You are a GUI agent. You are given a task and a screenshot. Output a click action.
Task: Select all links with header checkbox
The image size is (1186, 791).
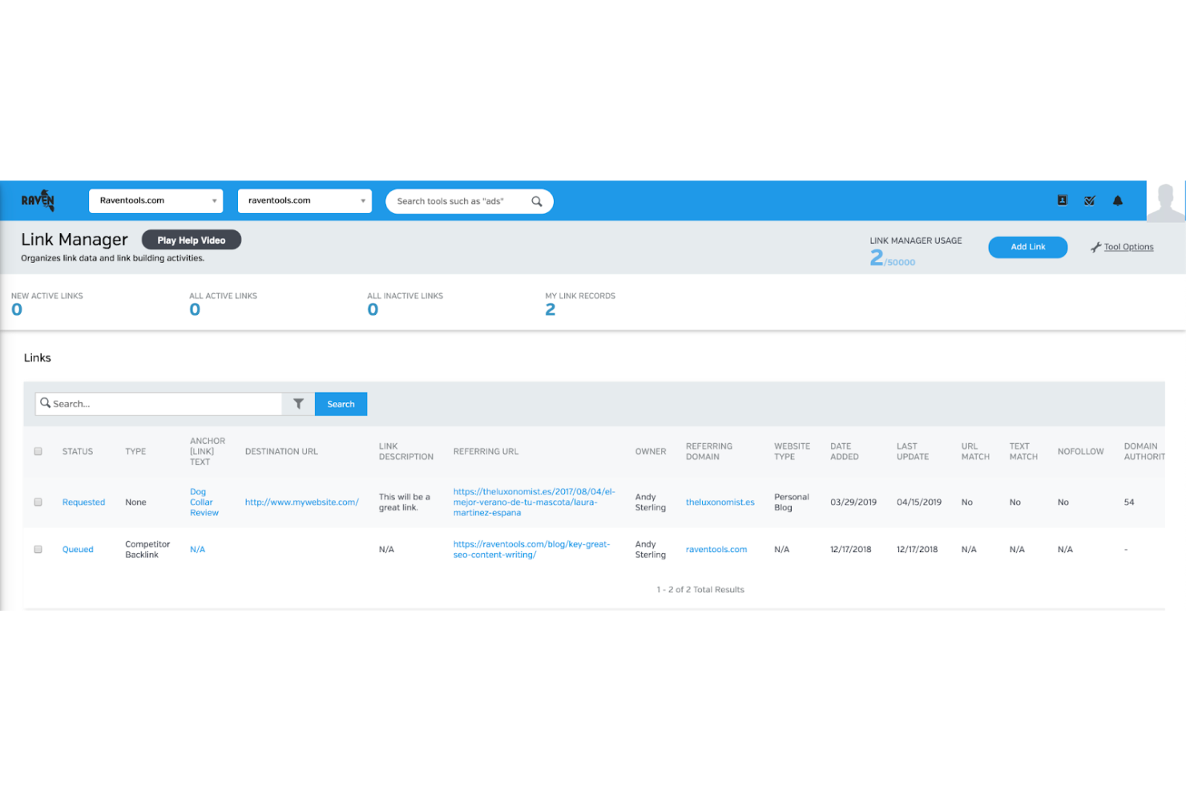coord(38,451)
